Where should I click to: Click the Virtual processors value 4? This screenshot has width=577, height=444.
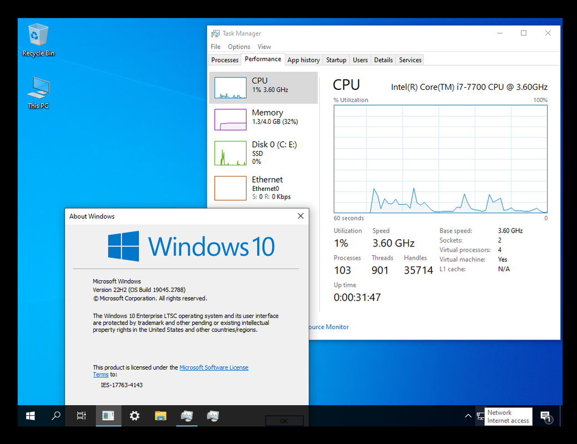coord(500,250)
